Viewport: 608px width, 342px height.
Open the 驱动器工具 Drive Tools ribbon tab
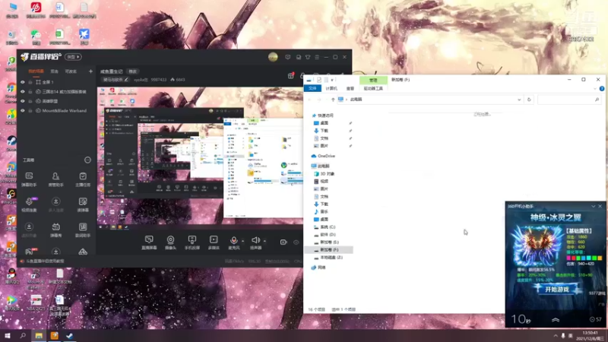click(373, 88)
